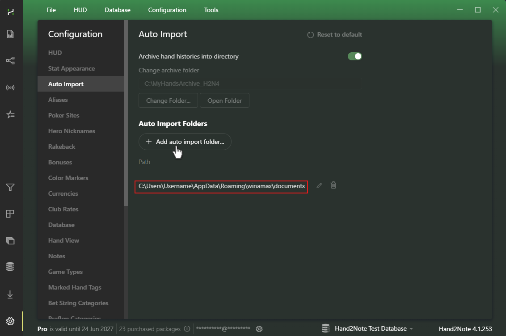Click the Hand2Note 4.1.253 version text
The height and width of the screenshot is (336, 506).
click(465, 328)
